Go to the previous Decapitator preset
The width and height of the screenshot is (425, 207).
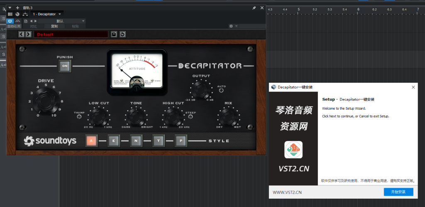(22, 34)
